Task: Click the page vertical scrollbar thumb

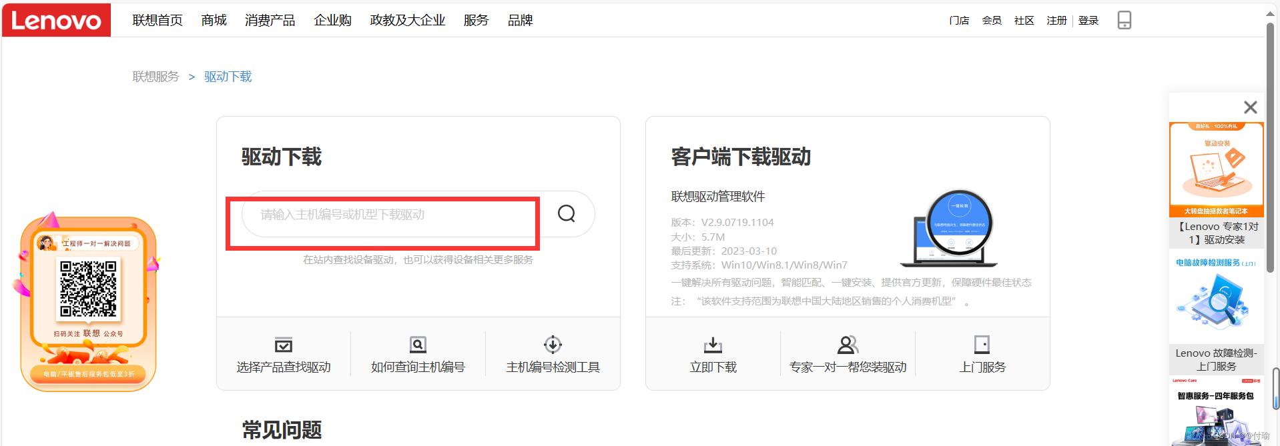Action: pyautogui.click(x=1271, y=148)
